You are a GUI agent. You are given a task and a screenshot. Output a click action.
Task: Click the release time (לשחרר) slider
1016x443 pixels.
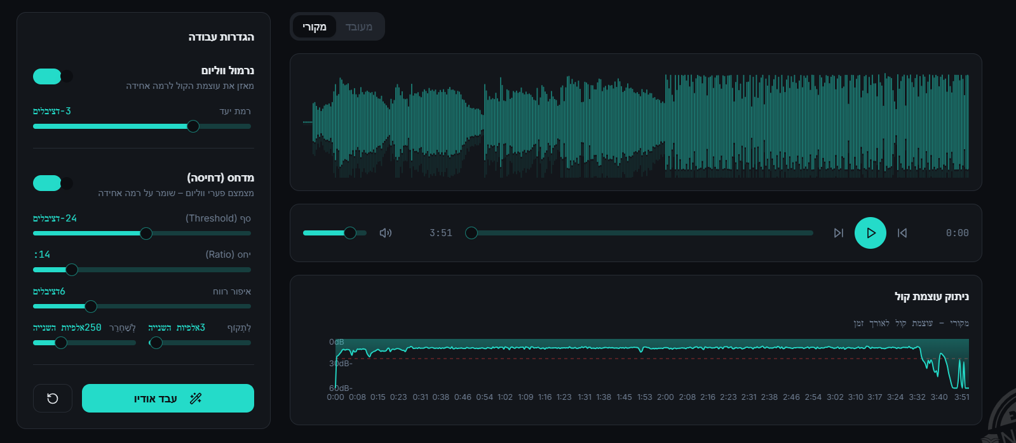tap(61, 343)
